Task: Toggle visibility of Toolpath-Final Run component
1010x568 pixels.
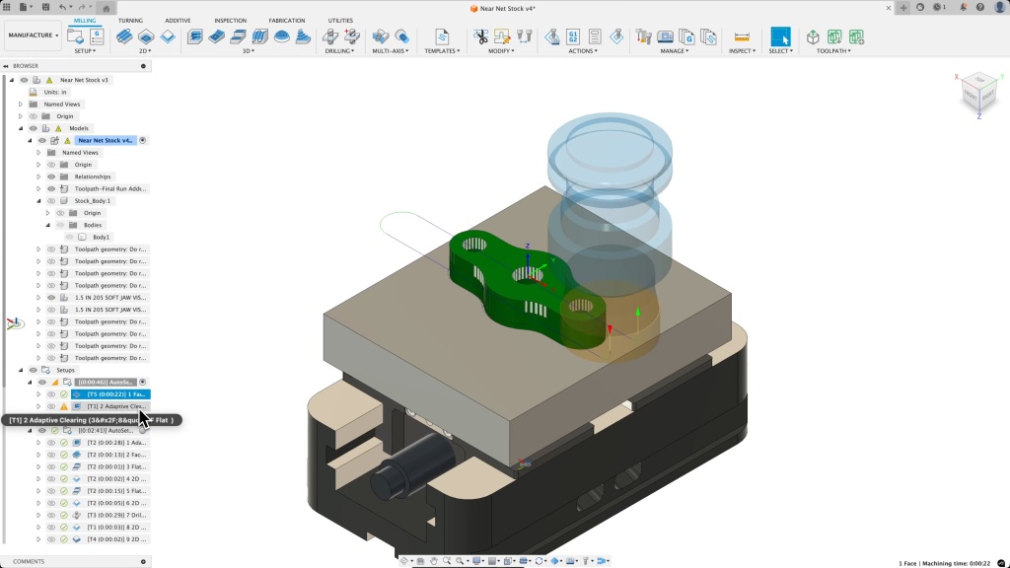Action: pyautogui.click(x=51, y=188)
